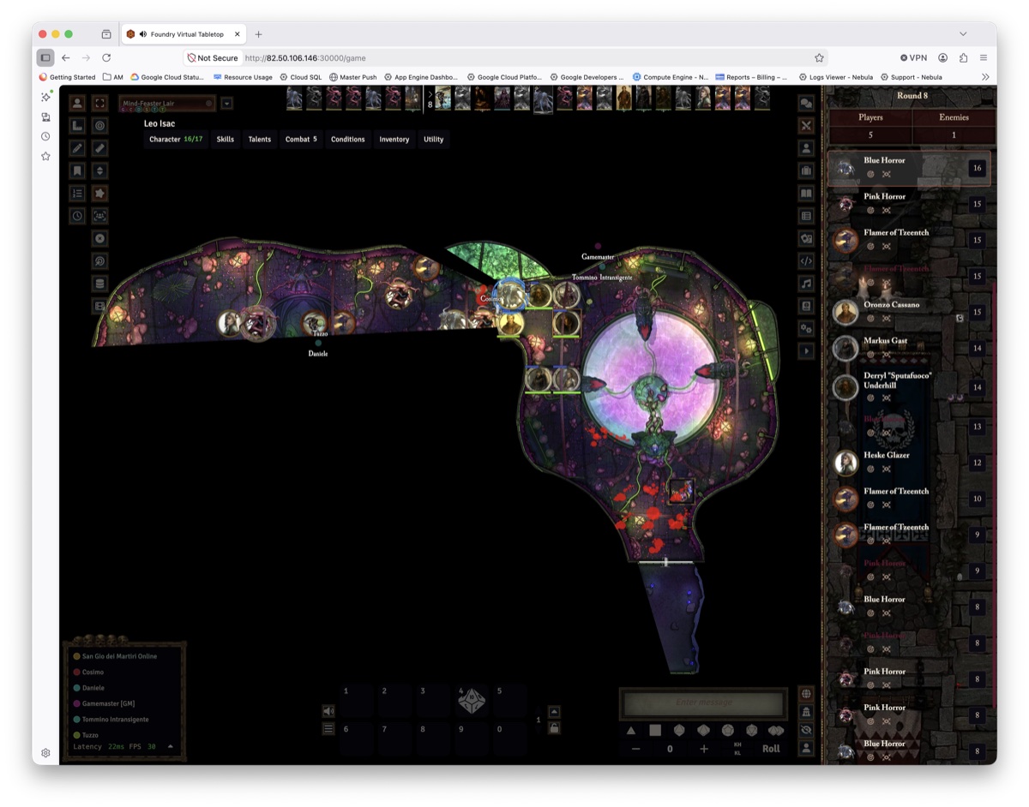Open the Playlists music sidebar tab

click(806, 284)
